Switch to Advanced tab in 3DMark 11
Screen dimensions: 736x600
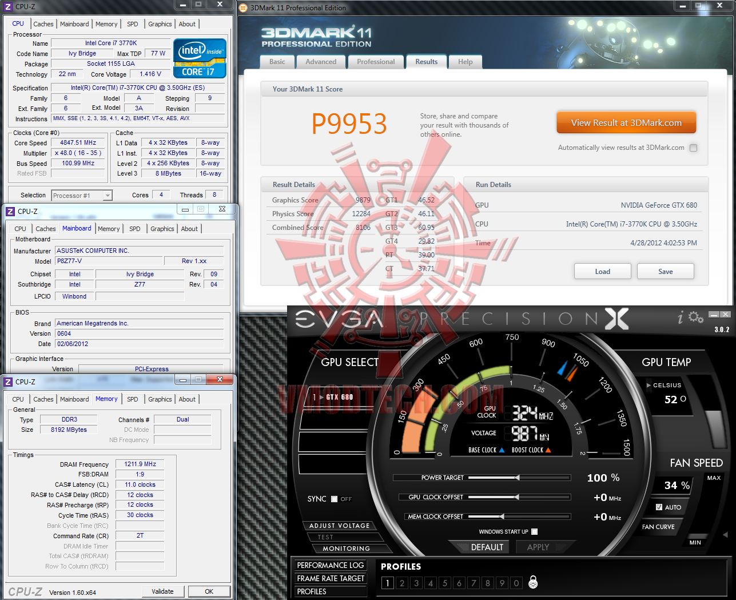pos(321,62)
